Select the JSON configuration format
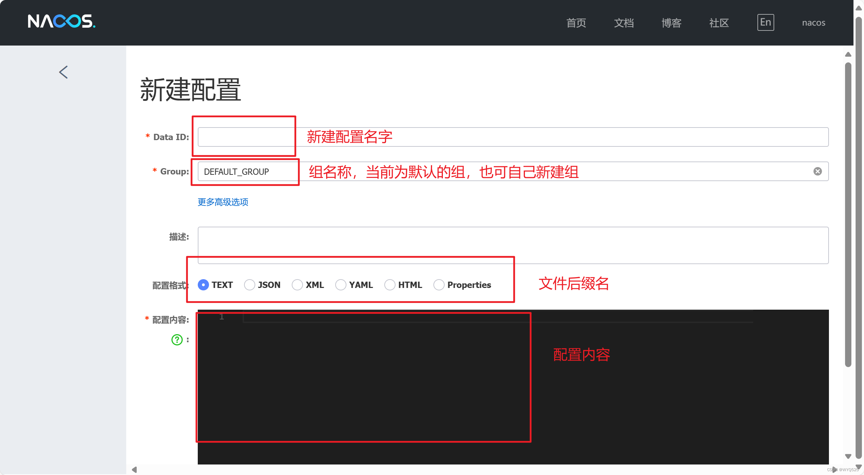 pos(249,285)
